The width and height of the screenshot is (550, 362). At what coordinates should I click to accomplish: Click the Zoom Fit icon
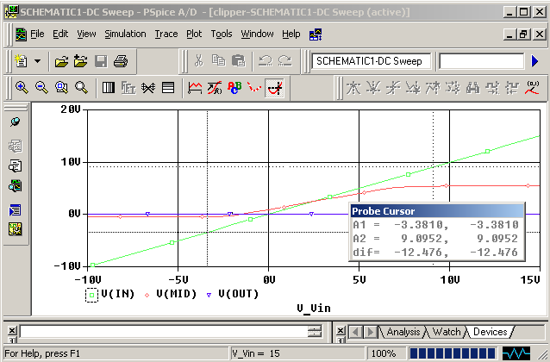(x=81, y=87)
